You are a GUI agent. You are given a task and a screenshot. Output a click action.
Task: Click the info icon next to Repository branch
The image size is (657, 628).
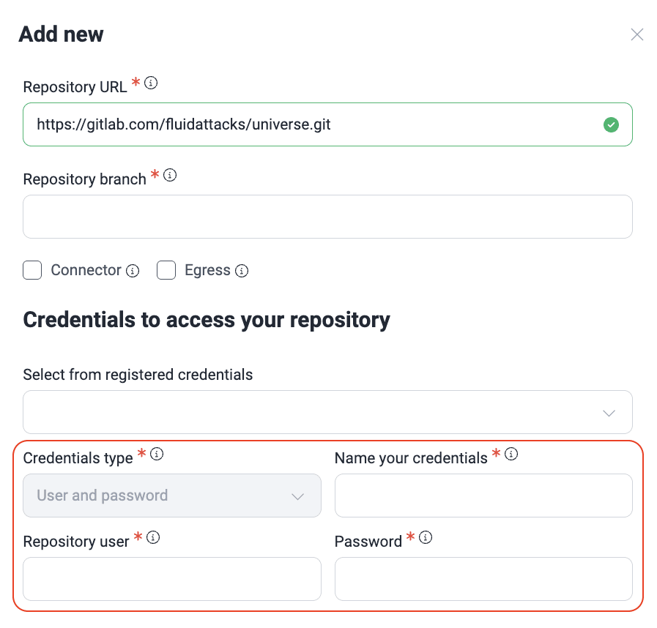[170, 176]
